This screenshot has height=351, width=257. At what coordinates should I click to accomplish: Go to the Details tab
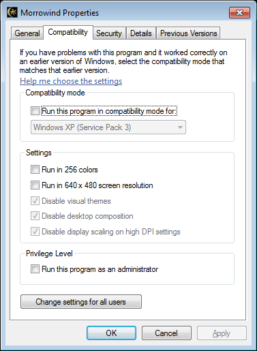pyautogui.click(x=141, y=33)
